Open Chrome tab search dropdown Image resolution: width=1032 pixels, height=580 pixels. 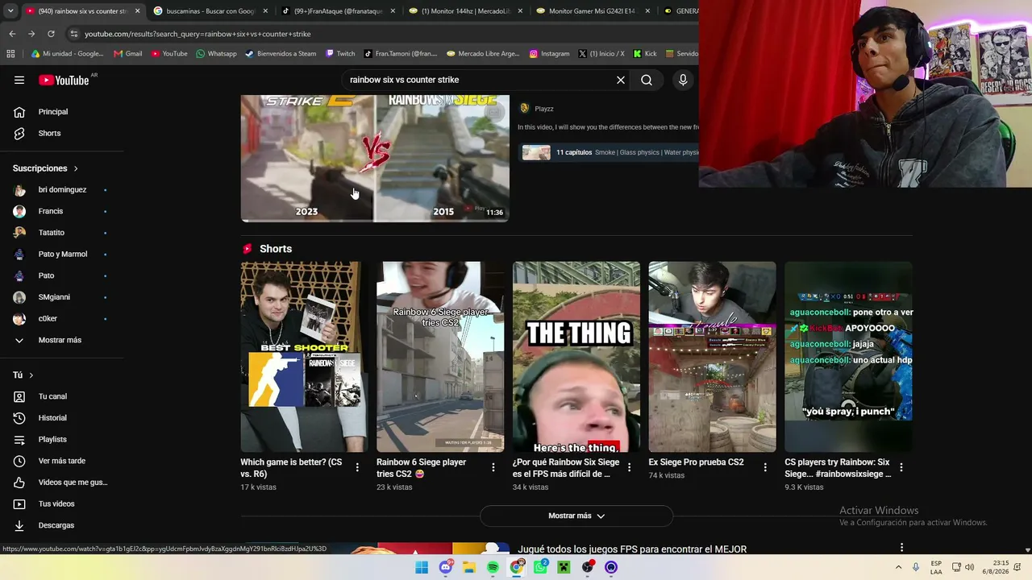coord(10,11)
